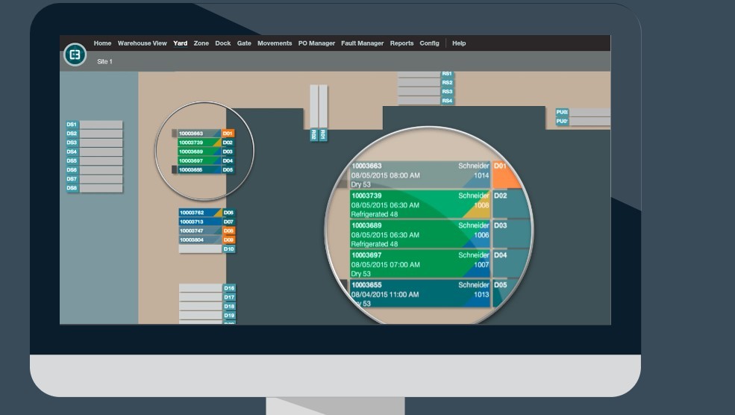Select the orange D01 dock door marker

click(228, 134)
